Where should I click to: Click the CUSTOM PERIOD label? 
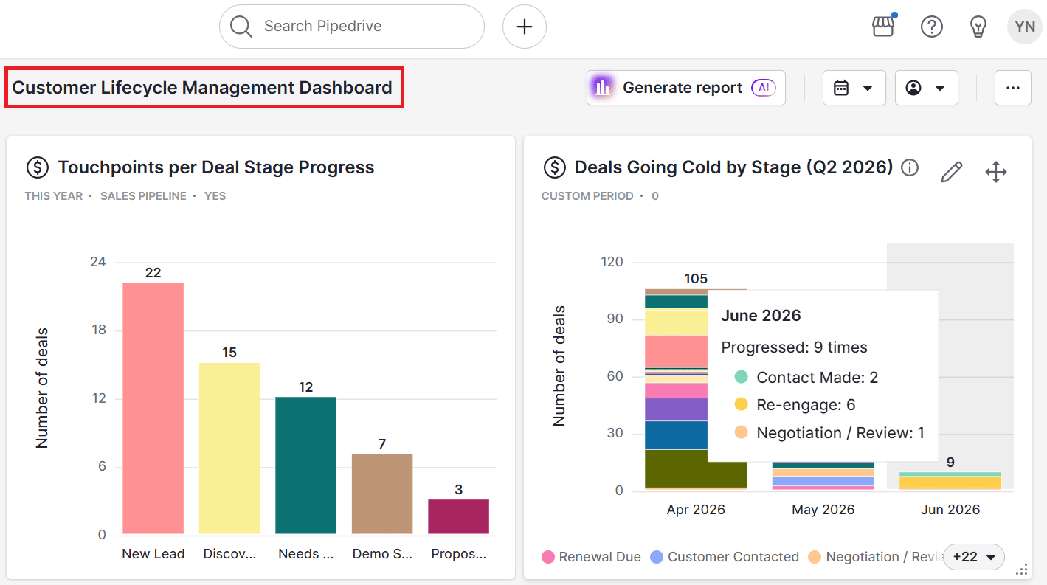[587, 196]
